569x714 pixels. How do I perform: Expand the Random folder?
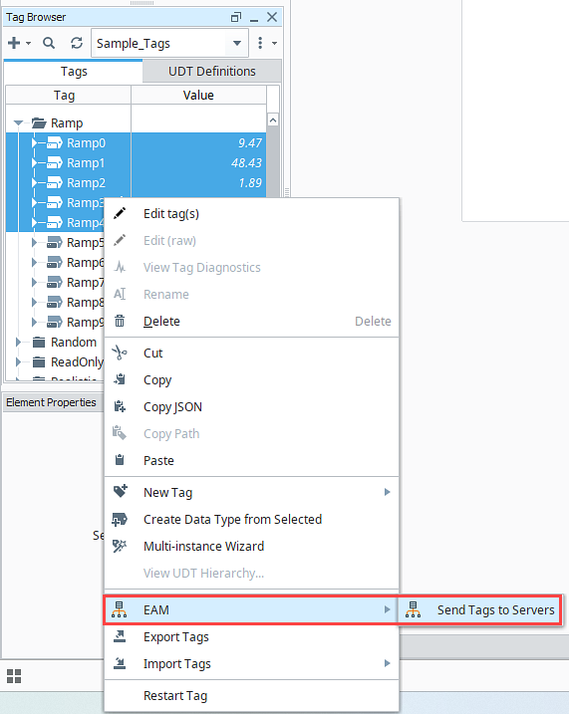pos(18,342)
